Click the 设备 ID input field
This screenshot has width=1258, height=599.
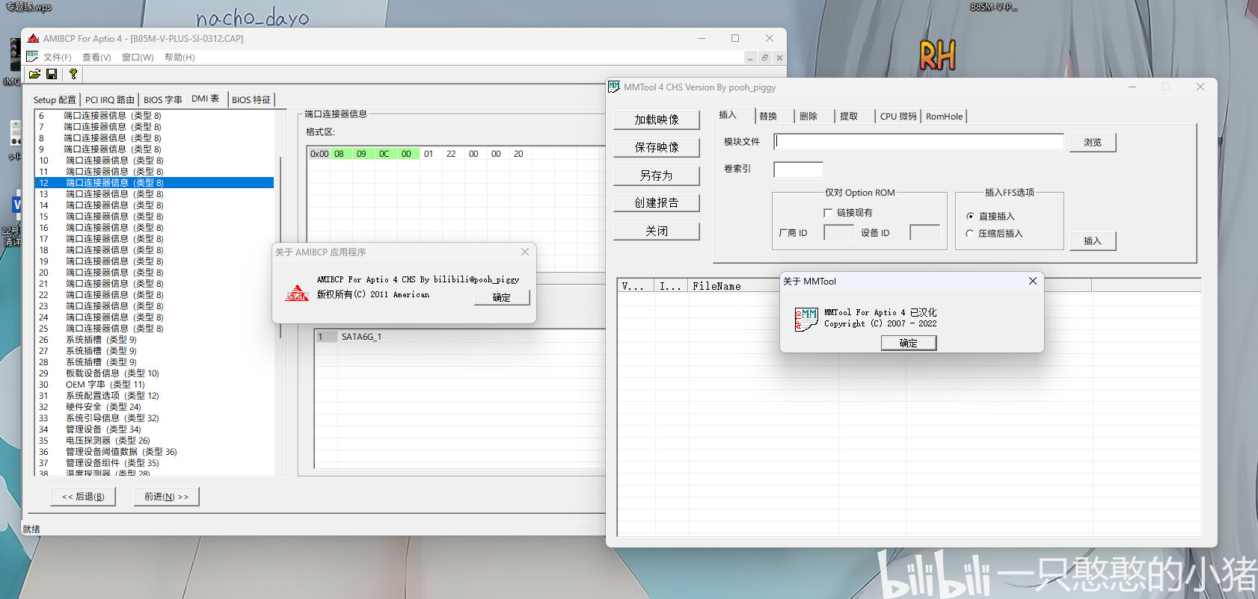924,232
